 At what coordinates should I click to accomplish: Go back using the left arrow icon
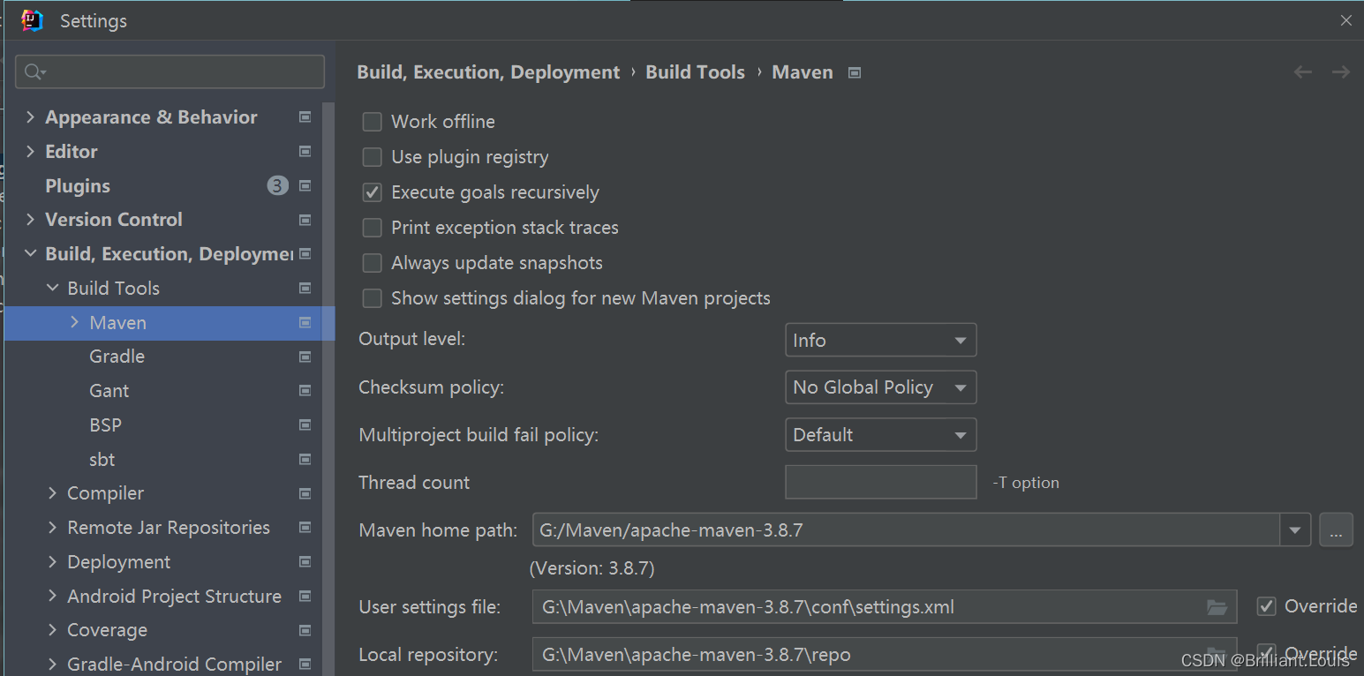(1303, 72)
